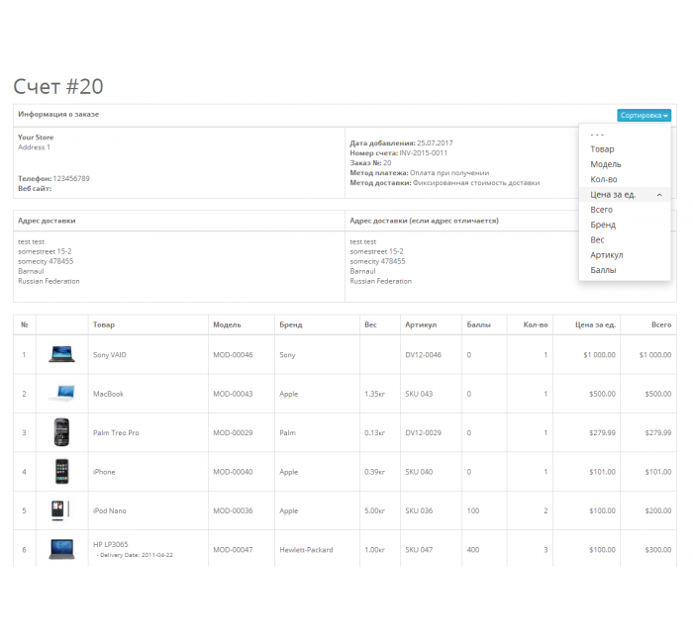The height and width of the screenshot is (643, 693).
Task: Choose Модель in the sort menu
Action: (x=625, y=164)
